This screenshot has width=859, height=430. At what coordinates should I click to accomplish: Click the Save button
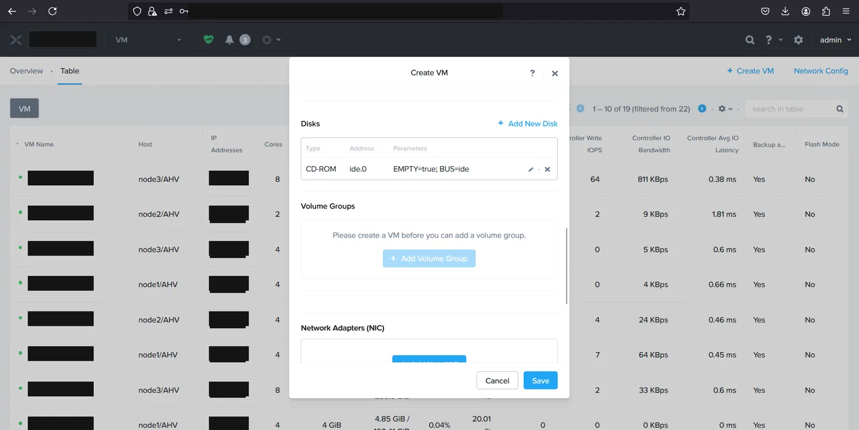point(541,380)
